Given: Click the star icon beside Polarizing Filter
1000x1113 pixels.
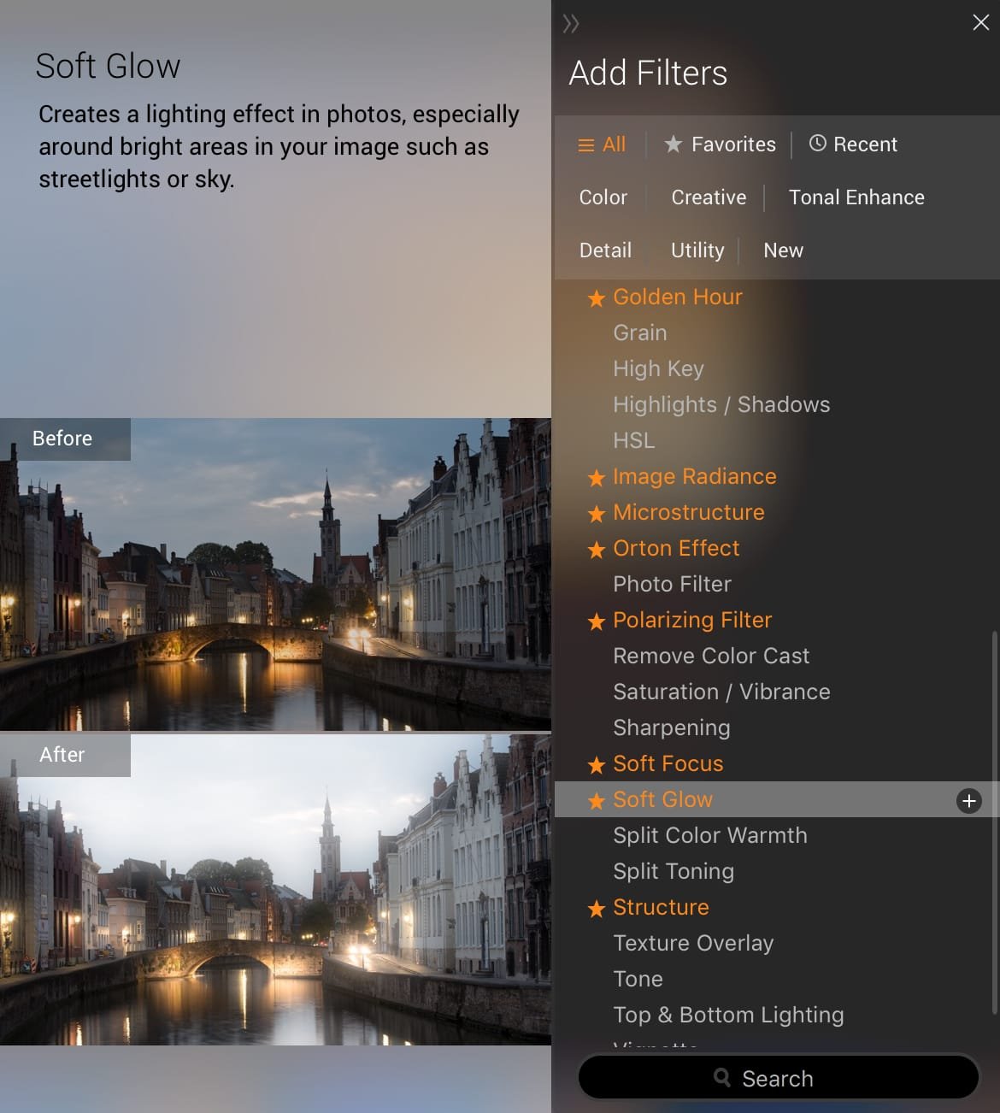Looking at the screenshot, I should coord(597,621).
